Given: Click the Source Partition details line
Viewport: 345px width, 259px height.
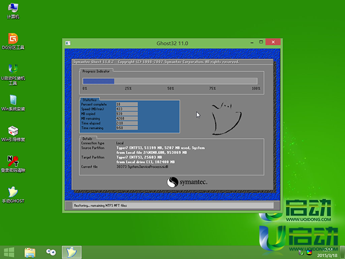Looking at the screenshot, I should pyautogui.click(x=160, y=148).
